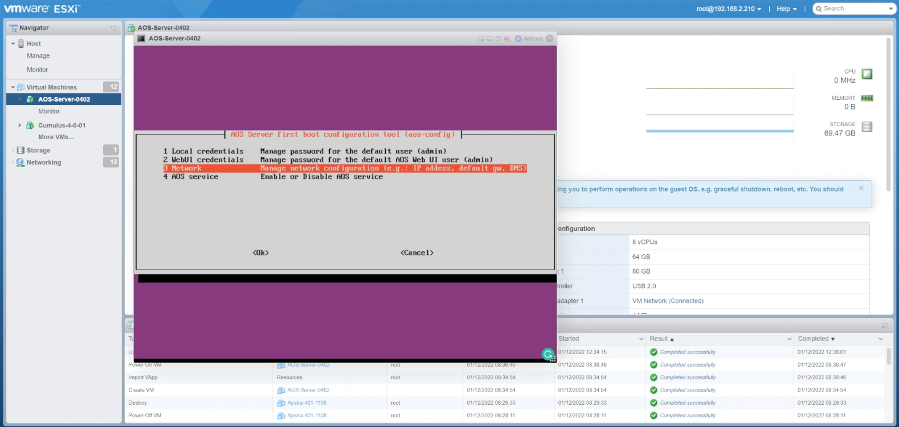Maximize the Recent tasks panel
The height and width of the screenshot is (427, 899).
point(885,326)
